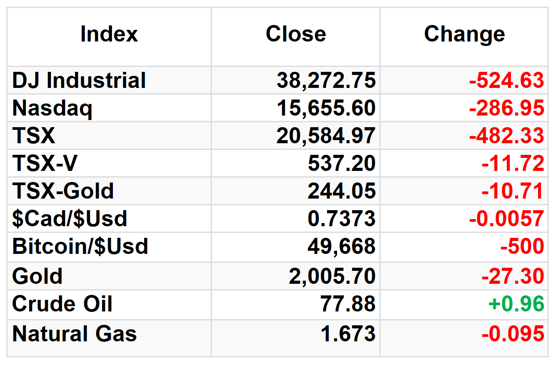555x365 pixels.
Task: Click the Close column header
Action: coord(296,34)
